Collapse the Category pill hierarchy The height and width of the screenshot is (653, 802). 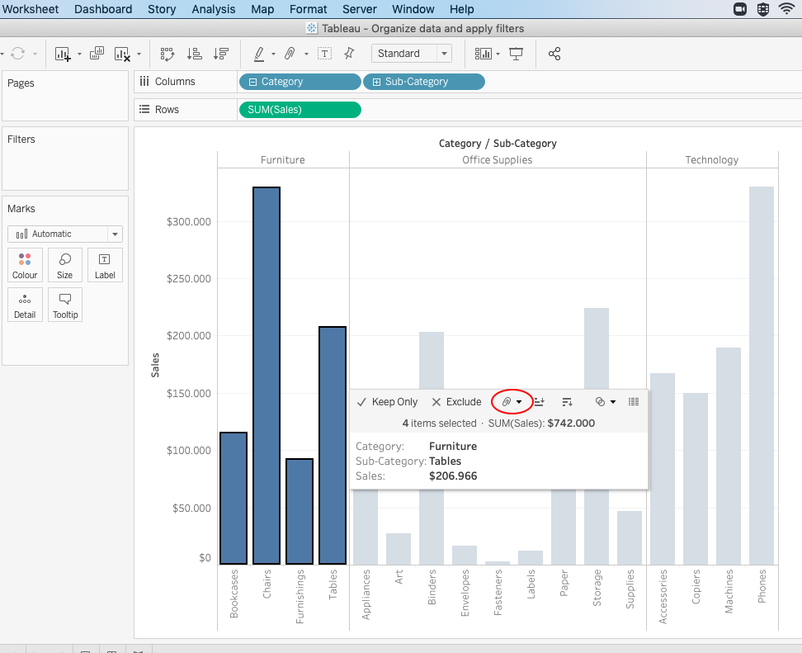(252, 82)
